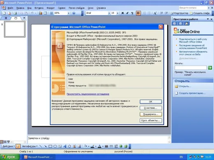Click green search go arrow button
Image resolution: width=214 pixels, height=160 pixels.
(210, 68)
